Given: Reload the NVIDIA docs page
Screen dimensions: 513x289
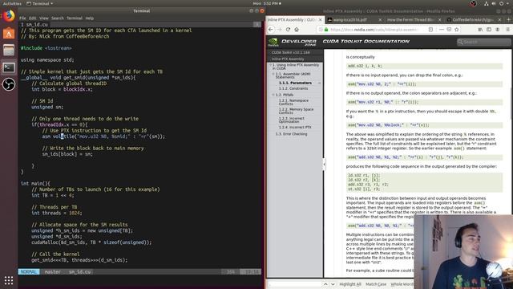Looking at the screenshot, I should [288, 30].
